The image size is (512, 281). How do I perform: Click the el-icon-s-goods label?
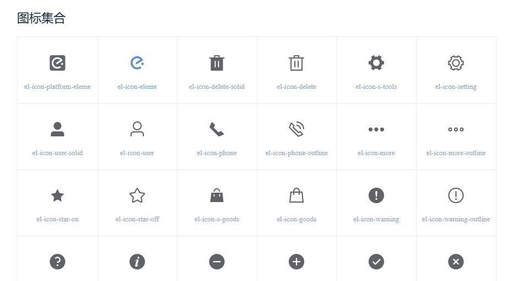coord(217,219)
